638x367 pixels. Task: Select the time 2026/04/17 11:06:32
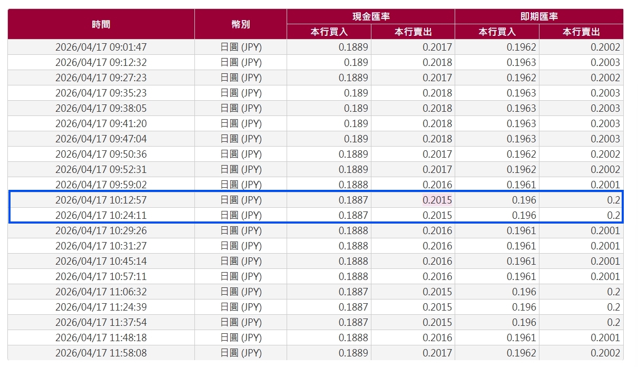click(x=101, y=292)
